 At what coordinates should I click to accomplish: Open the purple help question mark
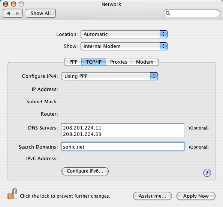tap(207, 173)
